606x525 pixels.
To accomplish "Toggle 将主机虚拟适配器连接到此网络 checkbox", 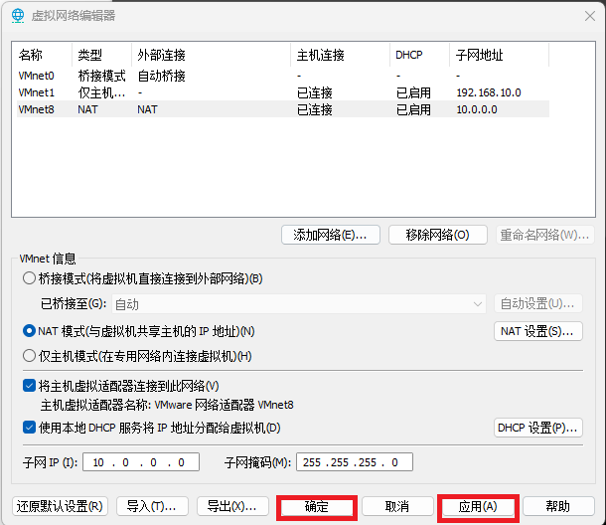I will (30, 386).
